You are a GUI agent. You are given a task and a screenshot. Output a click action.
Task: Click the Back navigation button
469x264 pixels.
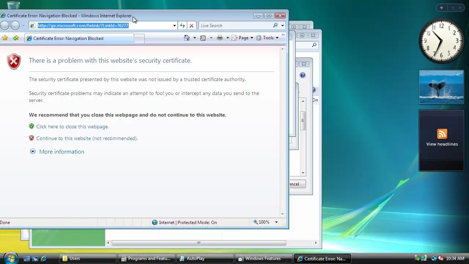[4, 25]
